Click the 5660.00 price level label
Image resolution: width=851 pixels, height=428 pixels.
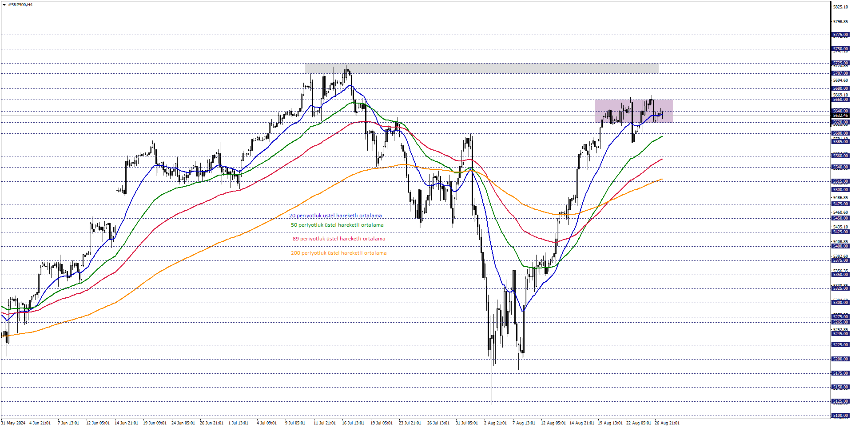[840, 100]
